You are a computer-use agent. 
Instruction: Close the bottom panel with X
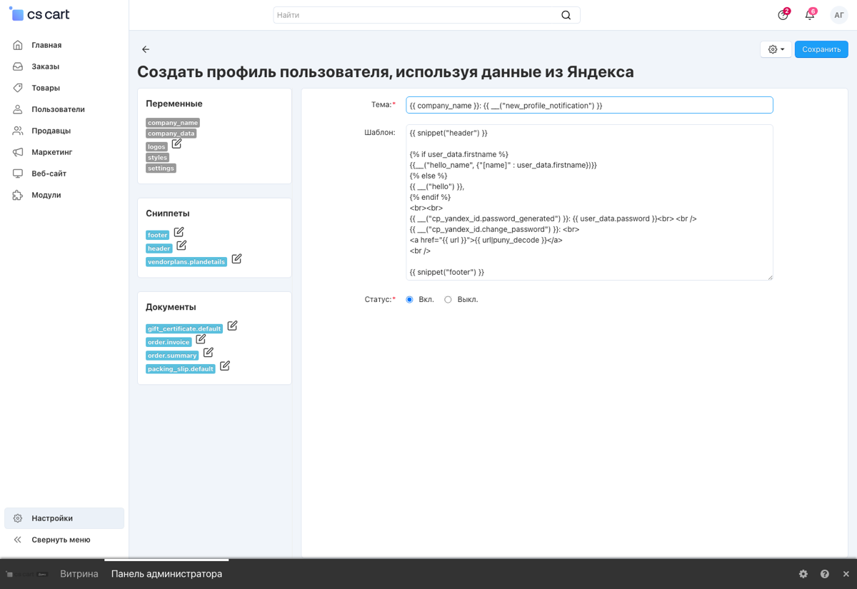point(846,574)
